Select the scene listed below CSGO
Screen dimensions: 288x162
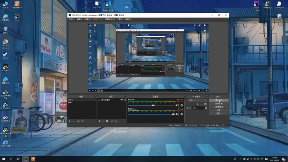pos(82,103)
